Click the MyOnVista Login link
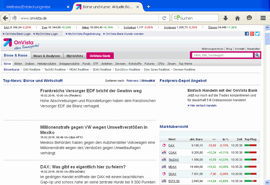Screen dimensions: 270x185 47,34
